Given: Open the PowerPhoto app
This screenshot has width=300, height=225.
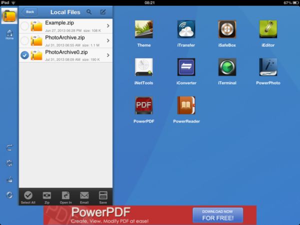Looking at the screenshot, I should (268, 67).
